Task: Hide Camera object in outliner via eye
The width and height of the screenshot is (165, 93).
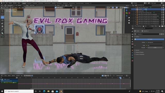Action: pos(162,9)
